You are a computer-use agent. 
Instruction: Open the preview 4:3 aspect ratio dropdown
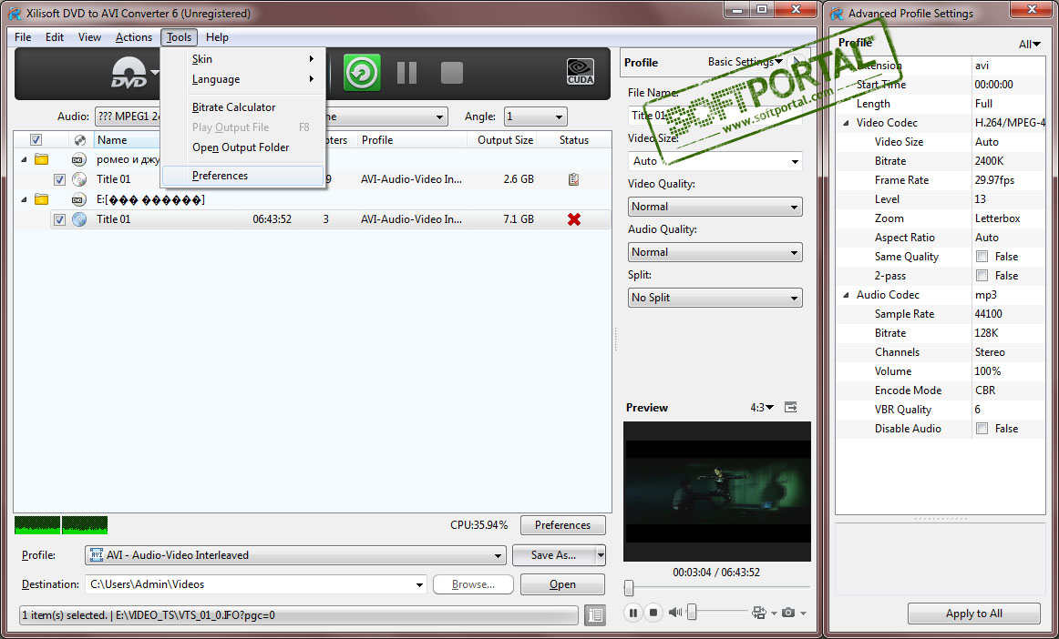pyautogui.click(x=762, y=408)
